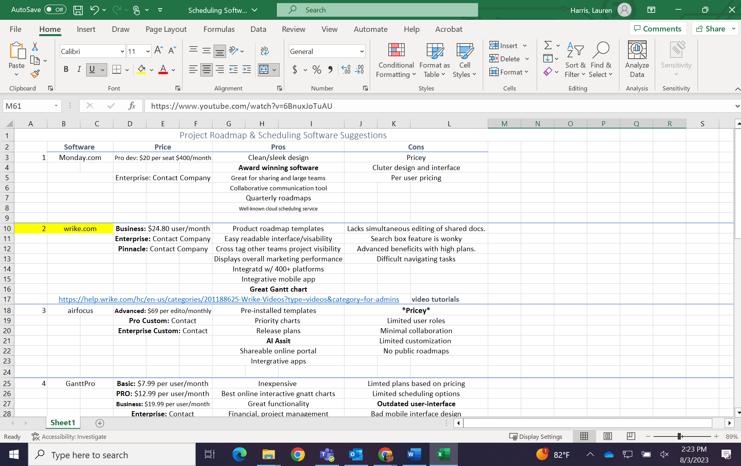Viewport: 741px width, 466px height.
Task: Click the AutoSum sigma icon
Action: [548, 45]
